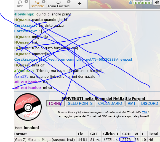Open the RMT button
This screenshot has height=142, width=160.
132,103
